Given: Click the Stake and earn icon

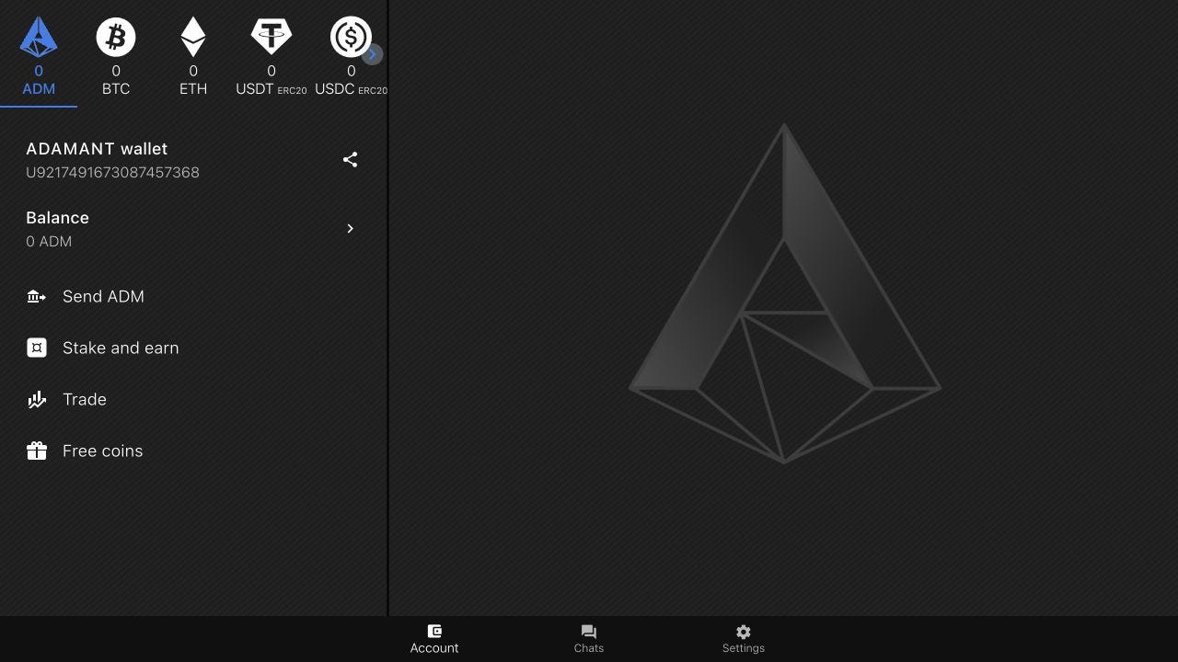Looking at the screenshot, I should [x=37, y=348].
